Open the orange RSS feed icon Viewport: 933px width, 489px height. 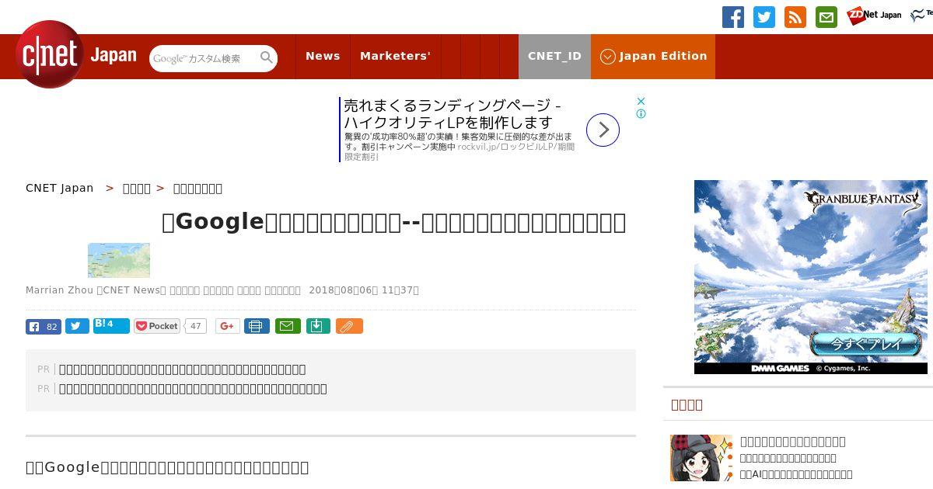(x=795, y=17)
